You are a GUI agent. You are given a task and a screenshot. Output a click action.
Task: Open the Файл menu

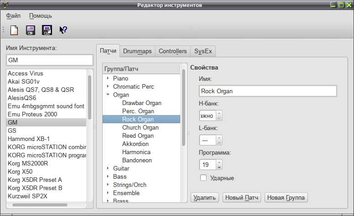[13, 16]
